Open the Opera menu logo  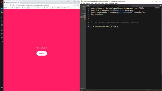[2, 2]
